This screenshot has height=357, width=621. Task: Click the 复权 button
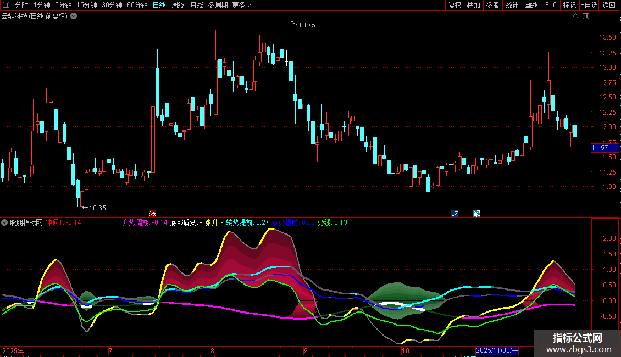(x=454, y=5)
